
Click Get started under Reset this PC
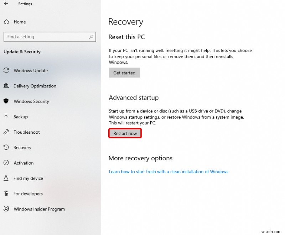point(124,73)
